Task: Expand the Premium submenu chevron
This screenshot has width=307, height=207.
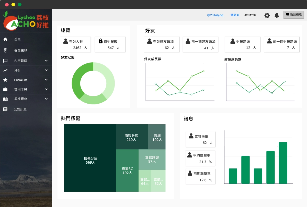Action: [x=46, y=80]
